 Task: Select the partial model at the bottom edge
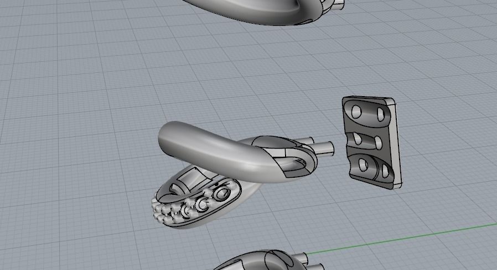pos(270,260)
